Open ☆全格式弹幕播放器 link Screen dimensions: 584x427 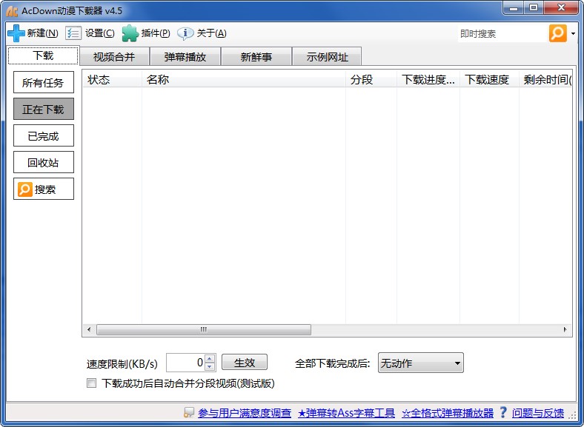(x=448, y=413)
